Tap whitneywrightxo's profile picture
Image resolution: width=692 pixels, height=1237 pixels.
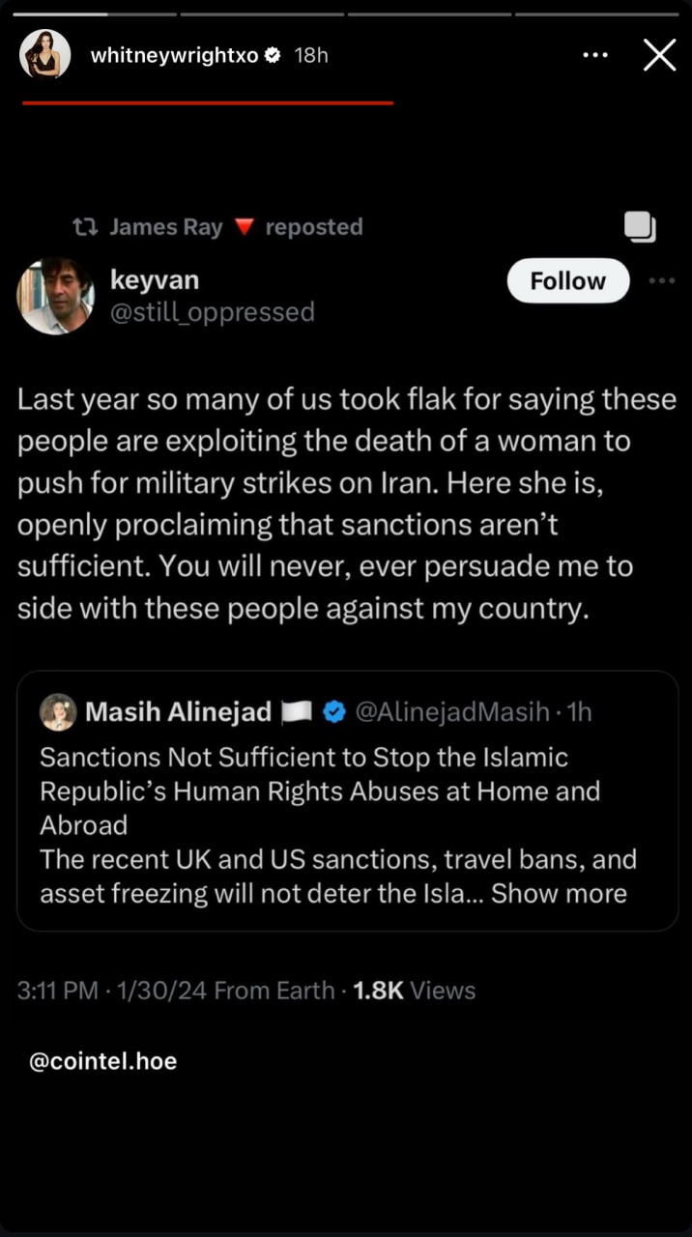click(x=44, y=54)
